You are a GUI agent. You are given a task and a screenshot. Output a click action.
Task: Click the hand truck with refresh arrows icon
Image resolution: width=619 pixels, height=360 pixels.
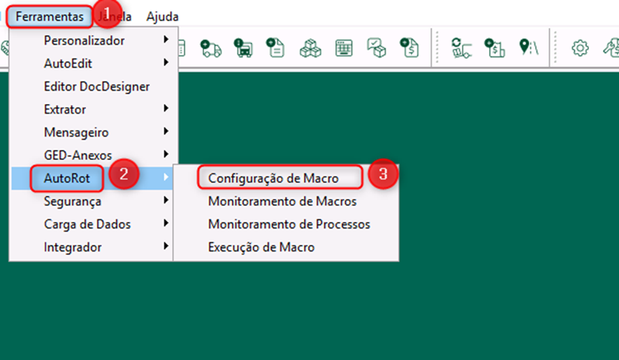coord(462,48)
